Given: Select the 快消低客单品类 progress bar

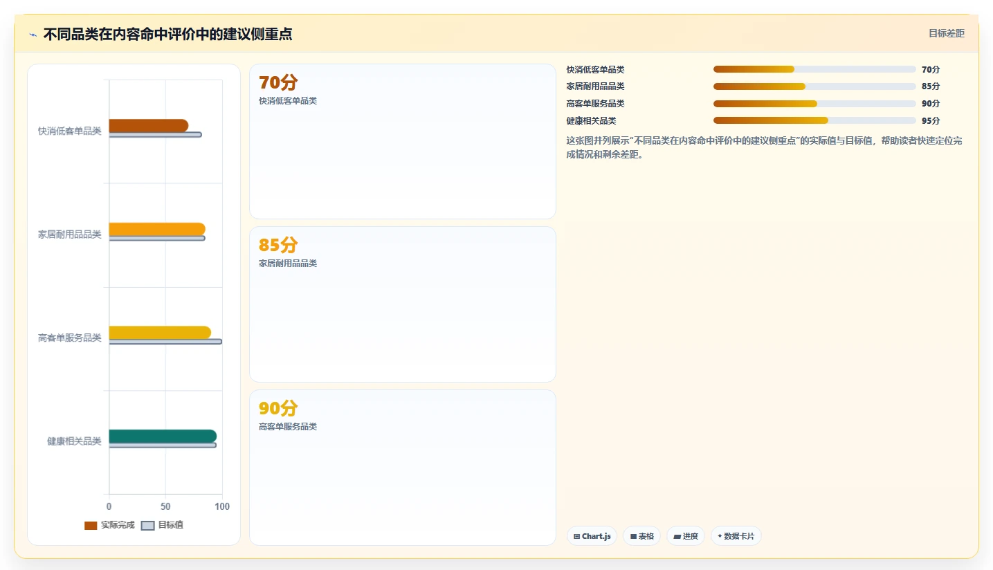Looking at the screenshot, I should 814,69.
